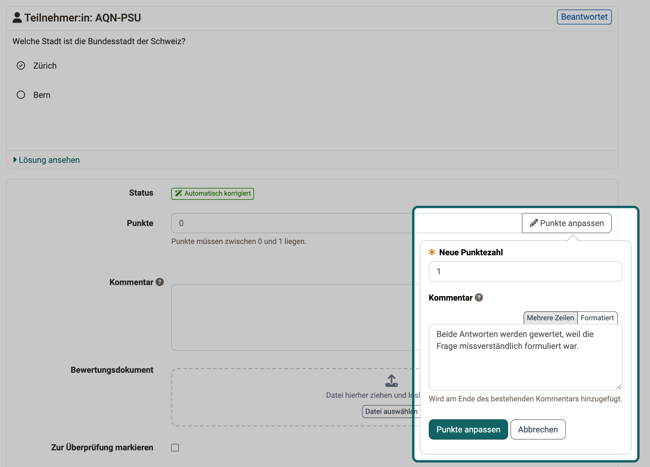Click the question text 'Welche Stadt ist die Bundesstadt der Schweiz?'
Image resolution: width=650 pixels, height=467 pixels.
click(x=99, y=41)
